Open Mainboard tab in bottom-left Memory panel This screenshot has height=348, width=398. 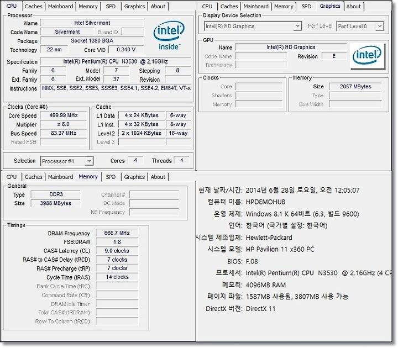(60, 177)
